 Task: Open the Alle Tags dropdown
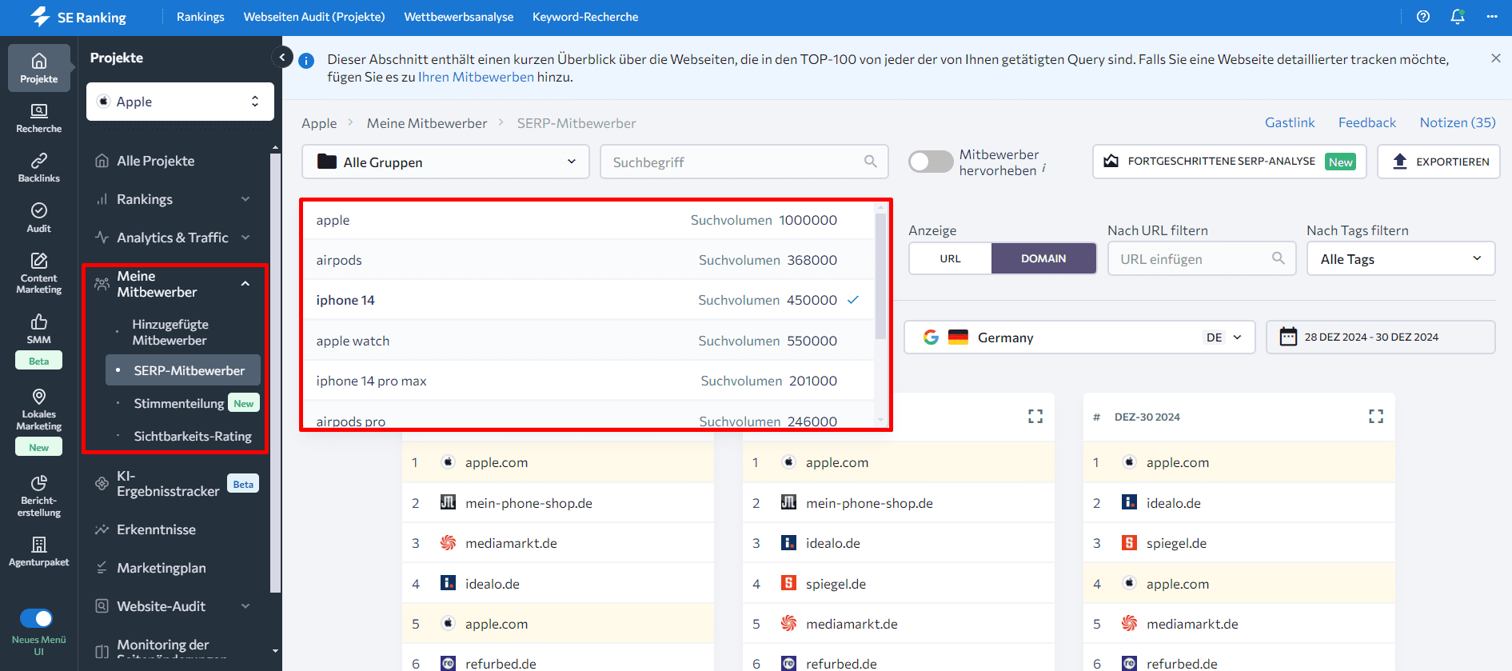pyautogui.click(x=1401, y=258)
